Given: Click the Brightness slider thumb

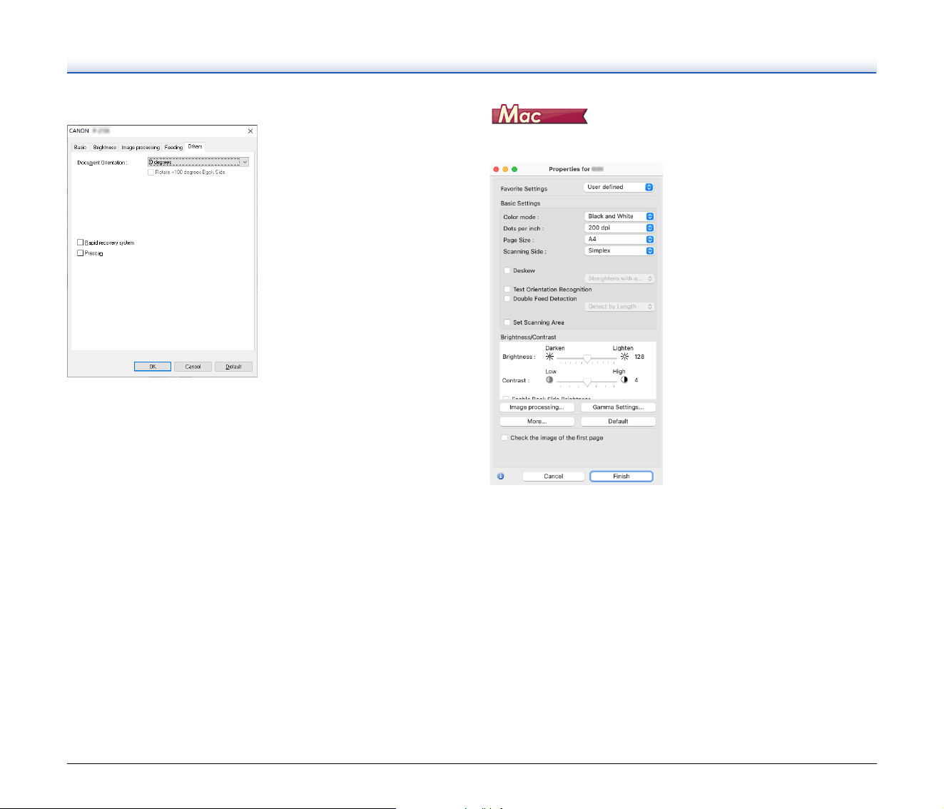Looking at the screenshot, I should coord(587,358).
